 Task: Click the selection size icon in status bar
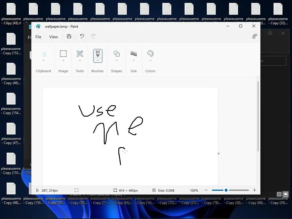pos(76,190)
